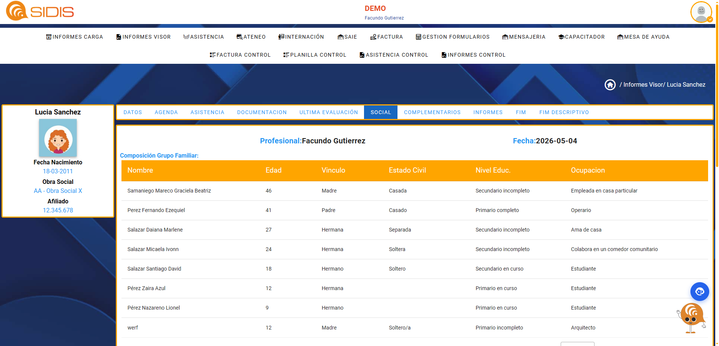Switch to the DOCUMENTACION tab

click(262, 112)
